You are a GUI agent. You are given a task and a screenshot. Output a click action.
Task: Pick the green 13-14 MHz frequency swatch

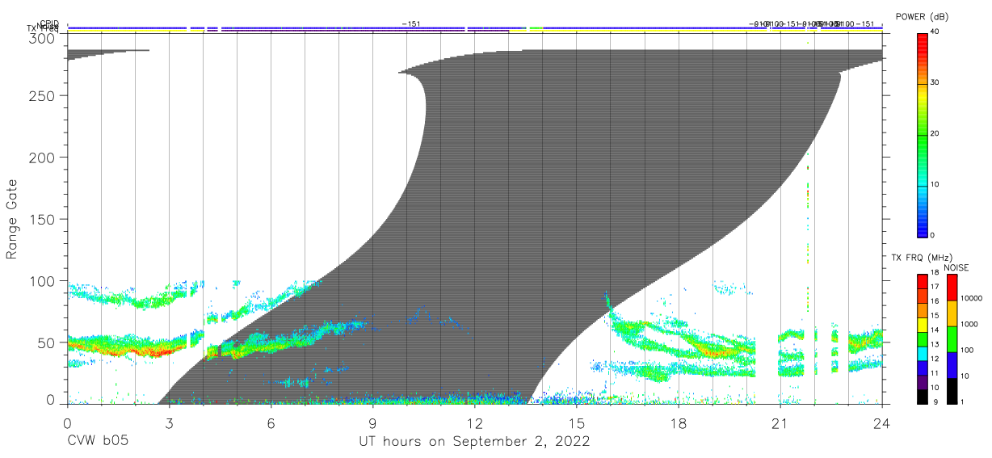coord(922,339)
